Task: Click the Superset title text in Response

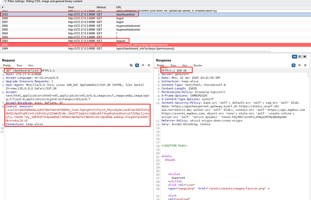Action: [x=178, y=178]
